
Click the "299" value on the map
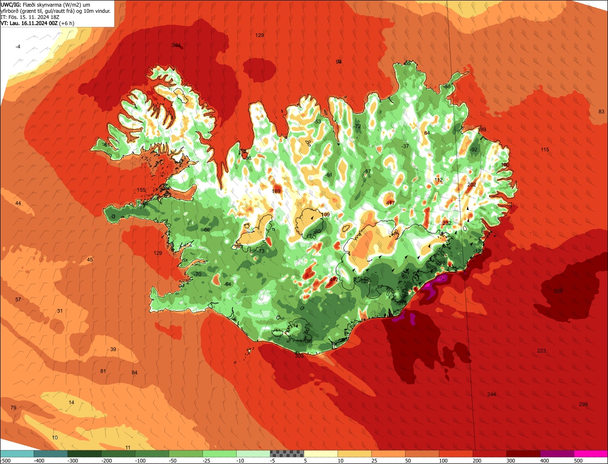[583, 404]
